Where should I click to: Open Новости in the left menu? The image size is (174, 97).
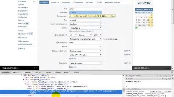[x=21, y=23]
